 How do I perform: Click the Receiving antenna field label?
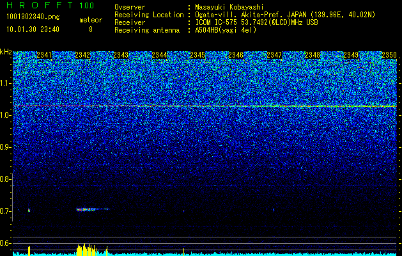click(147, 30)
